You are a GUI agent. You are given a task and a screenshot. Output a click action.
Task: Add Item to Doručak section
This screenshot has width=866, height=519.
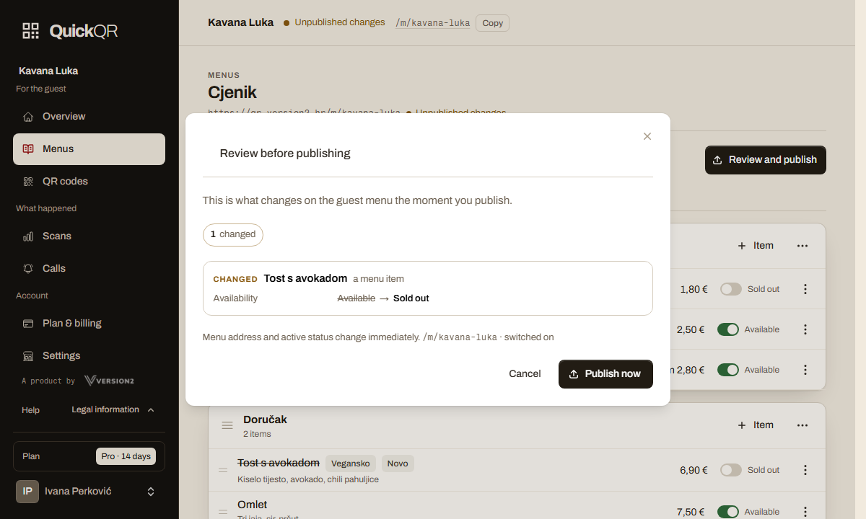click(x=756, y=425)
